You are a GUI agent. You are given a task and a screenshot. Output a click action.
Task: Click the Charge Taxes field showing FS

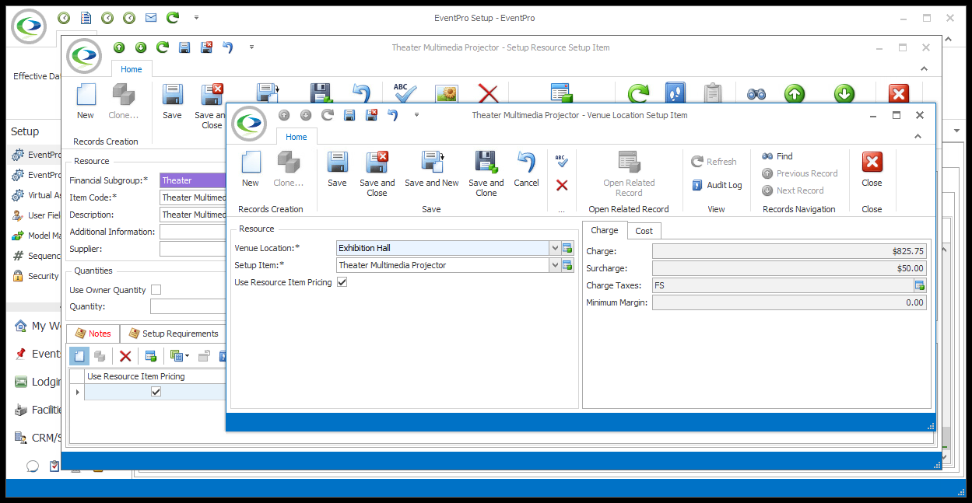(x=783, y=285)
